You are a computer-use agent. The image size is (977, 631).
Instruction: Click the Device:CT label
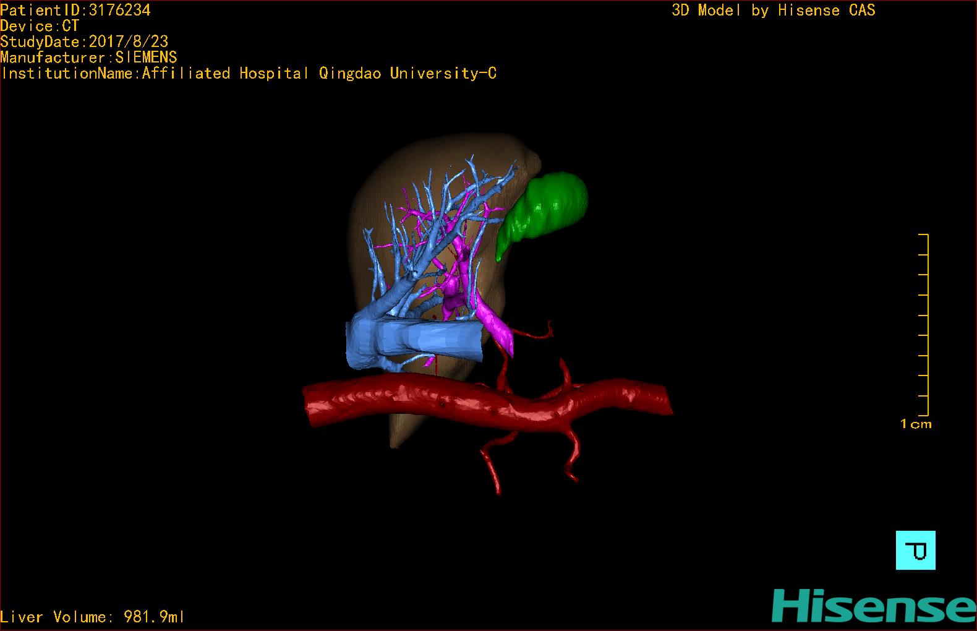point(40,26)
